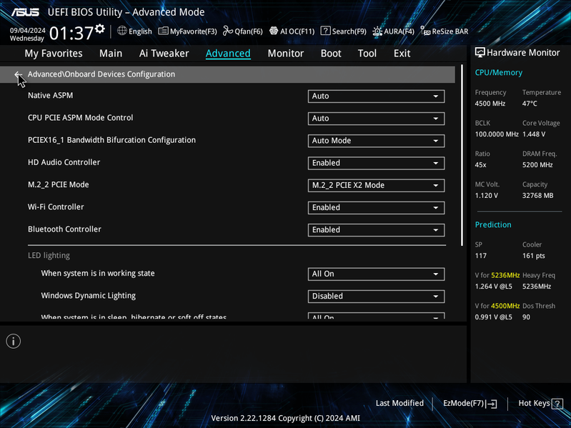Click CPU PCIE ASPM Mode Control label

(81, 118)
